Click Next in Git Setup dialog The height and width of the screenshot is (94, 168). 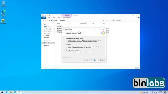[94, 60]
